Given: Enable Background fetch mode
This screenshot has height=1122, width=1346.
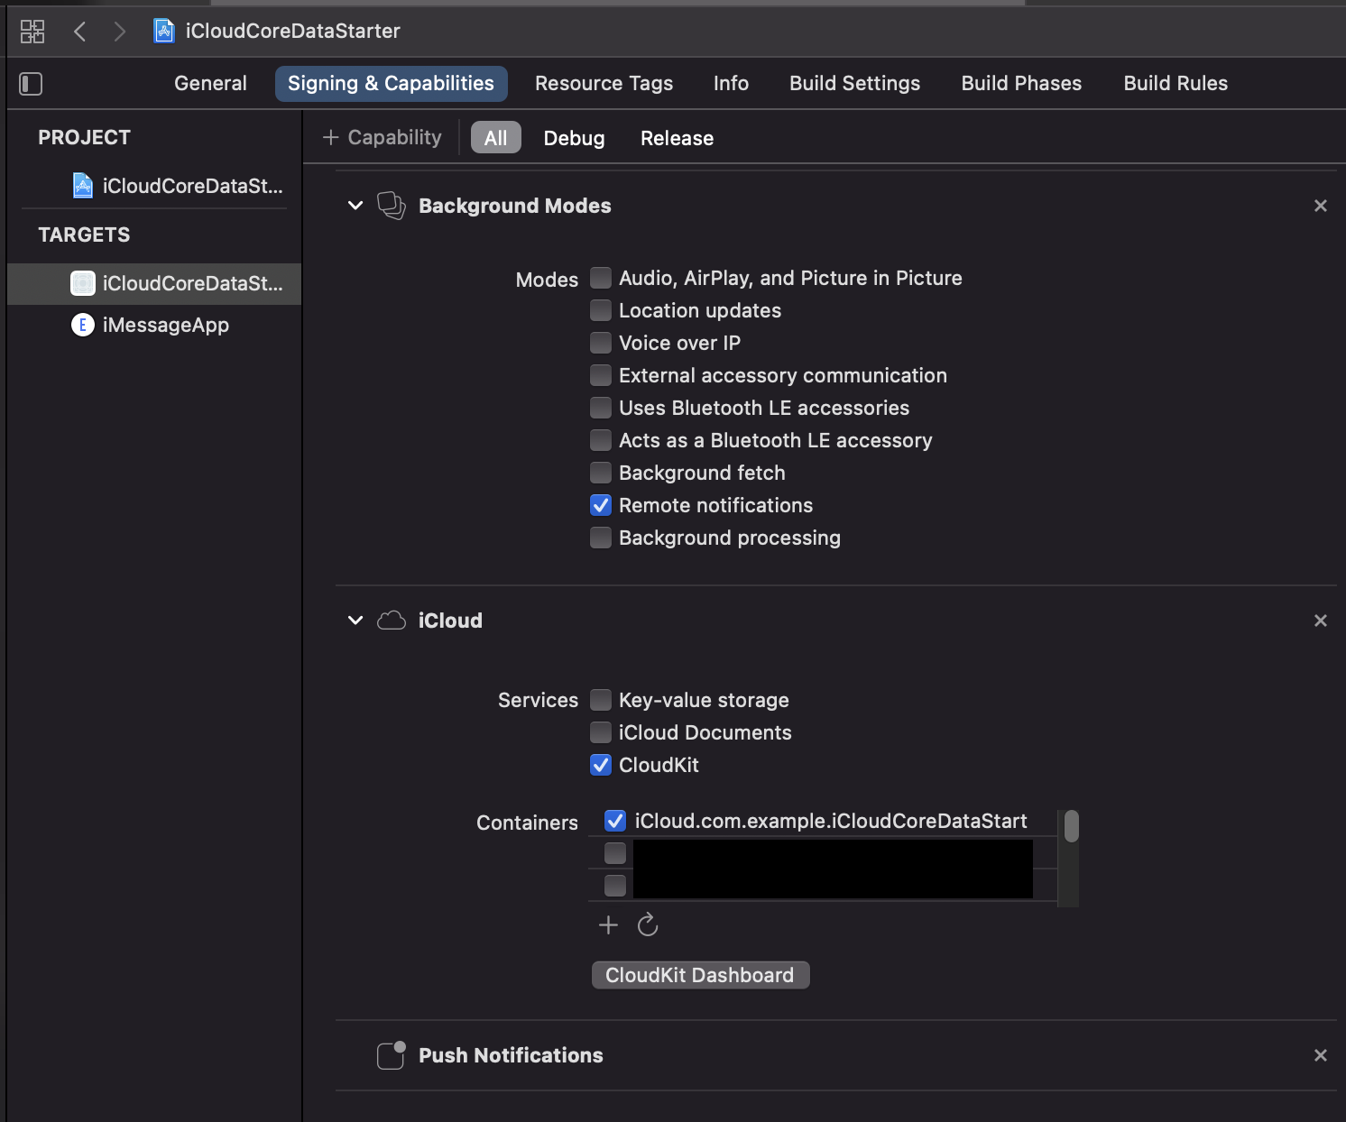Looking at the screenshot, I should click(601, 473).
